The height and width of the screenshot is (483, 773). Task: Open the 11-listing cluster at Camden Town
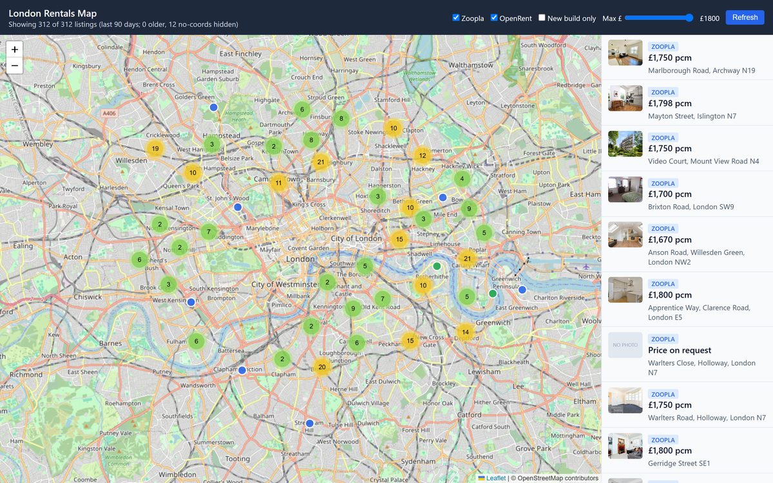point(278,183)
